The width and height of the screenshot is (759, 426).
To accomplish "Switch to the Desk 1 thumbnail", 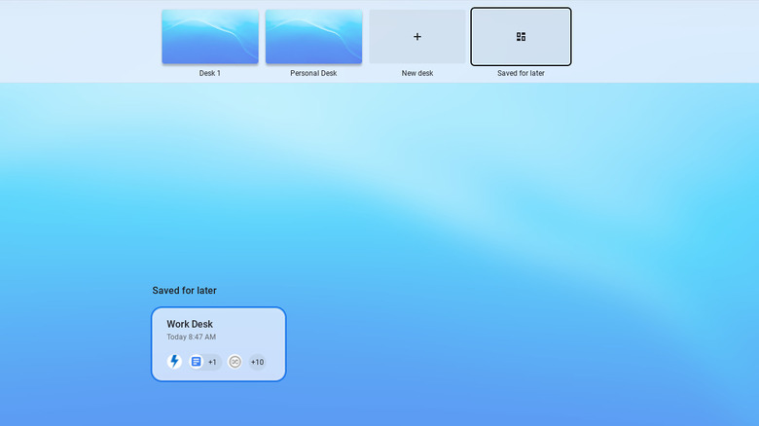I will 210,36.
